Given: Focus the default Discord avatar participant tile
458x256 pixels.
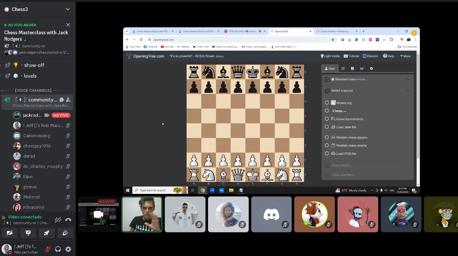Looking at the screenshot, I should pyautogui.click(x=271, y=214).
